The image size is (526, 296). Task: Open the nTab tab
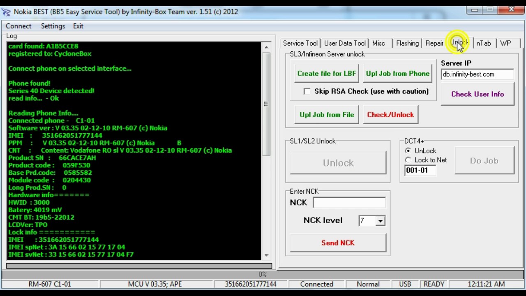[x=484, y=43]
